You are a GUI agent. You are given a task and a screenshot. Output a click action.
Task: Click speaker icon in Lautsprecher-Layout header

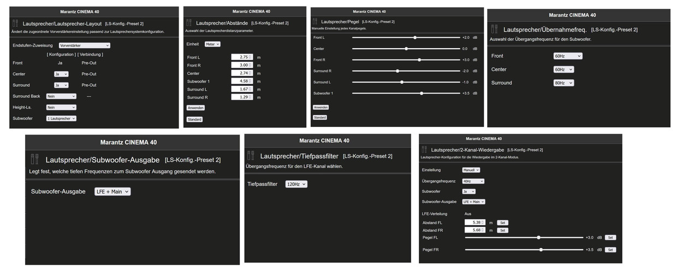tap(16, 24)
